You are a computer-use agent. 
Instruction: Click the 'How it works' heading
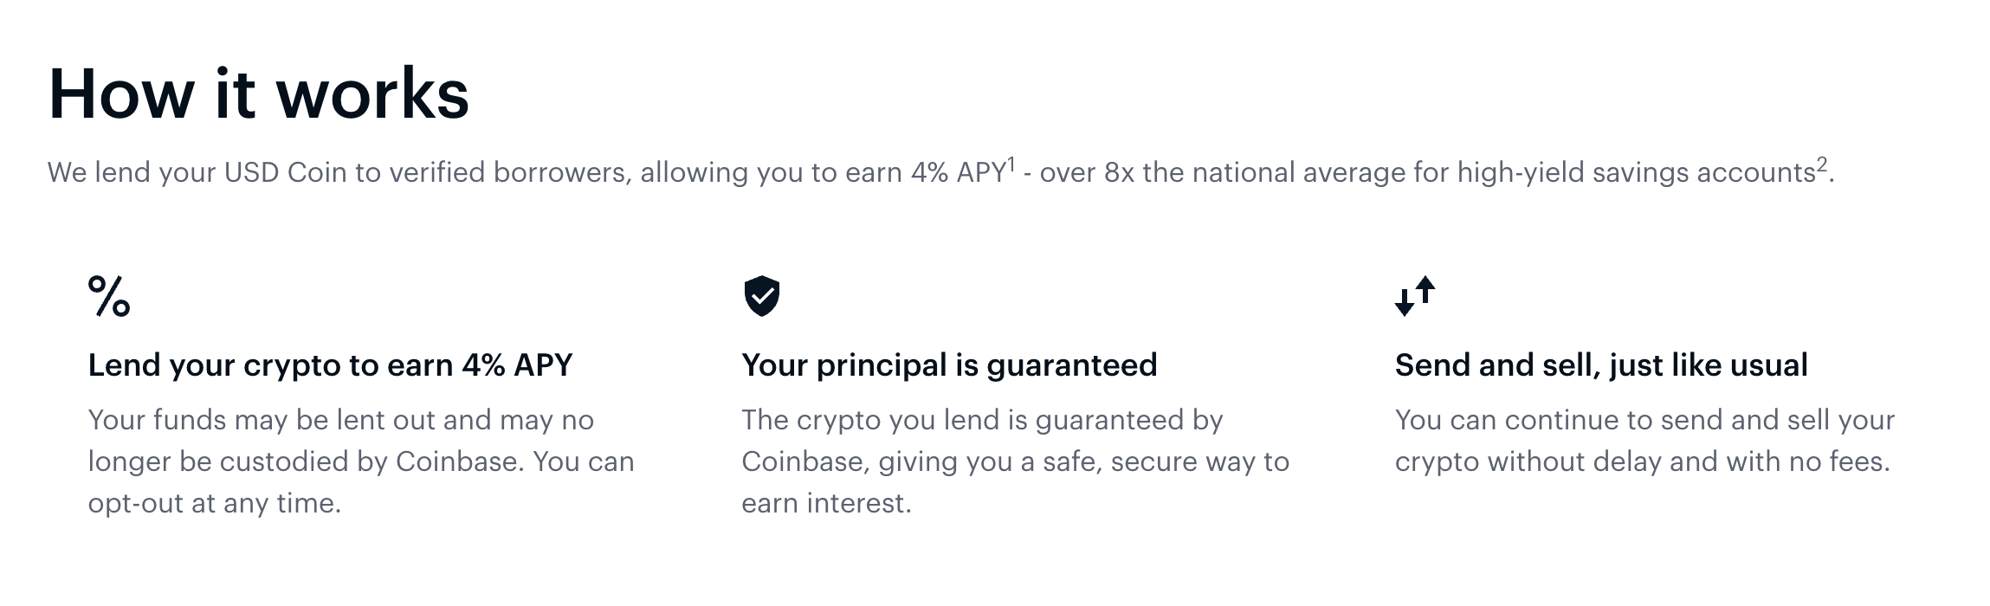259,93
